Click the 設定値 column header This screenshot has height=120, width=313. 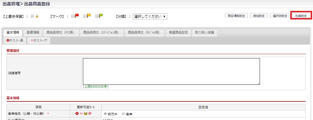point(203,107)
